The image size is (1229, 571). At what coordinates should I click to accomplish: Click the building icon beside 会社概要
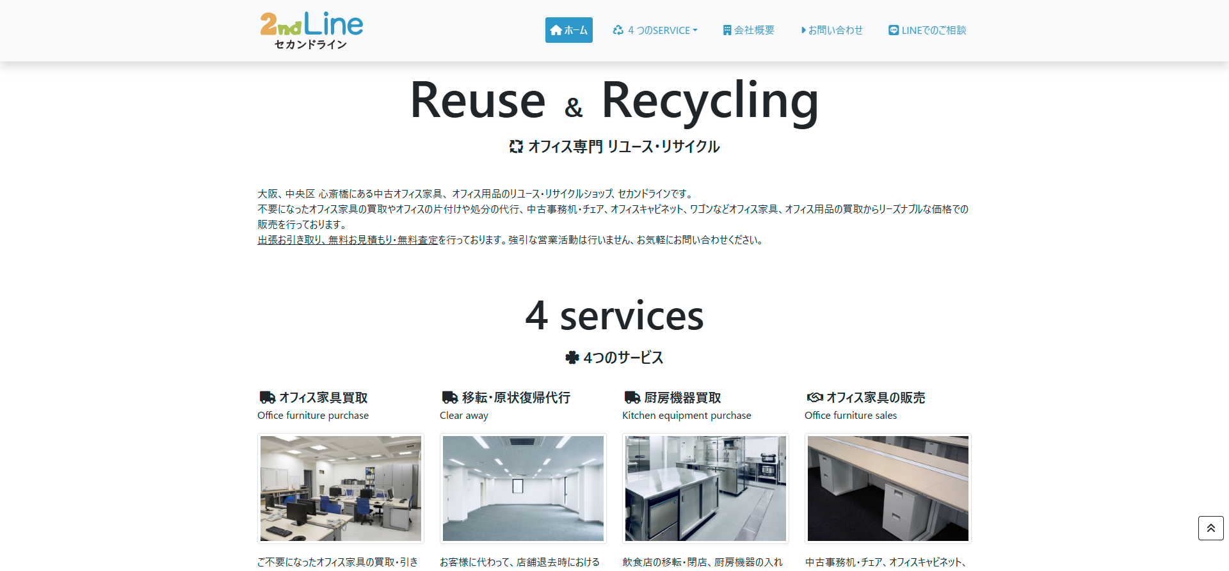pyautogui.click(x=727, y=30)
